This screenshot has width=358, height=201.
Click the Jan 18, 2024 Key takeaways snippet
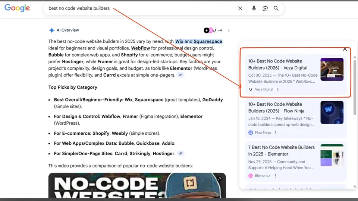281,121
